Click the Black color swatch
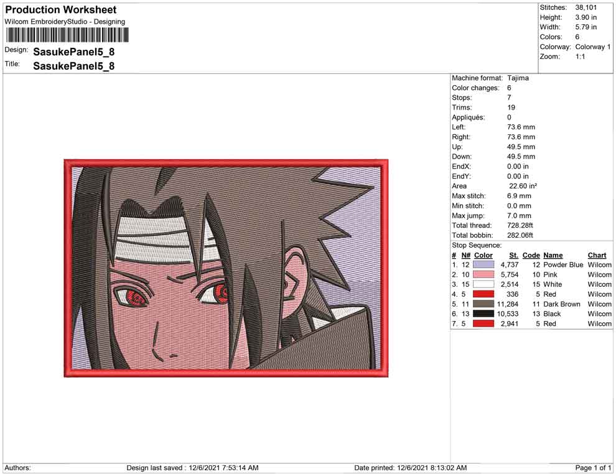The width and height of the screenshot is (616, 474). [x=483, y=314]
